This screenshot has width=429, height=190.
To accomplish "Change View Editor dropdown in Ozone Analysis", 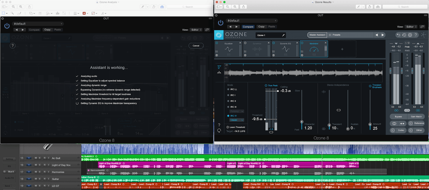I will tap(196, 30).
